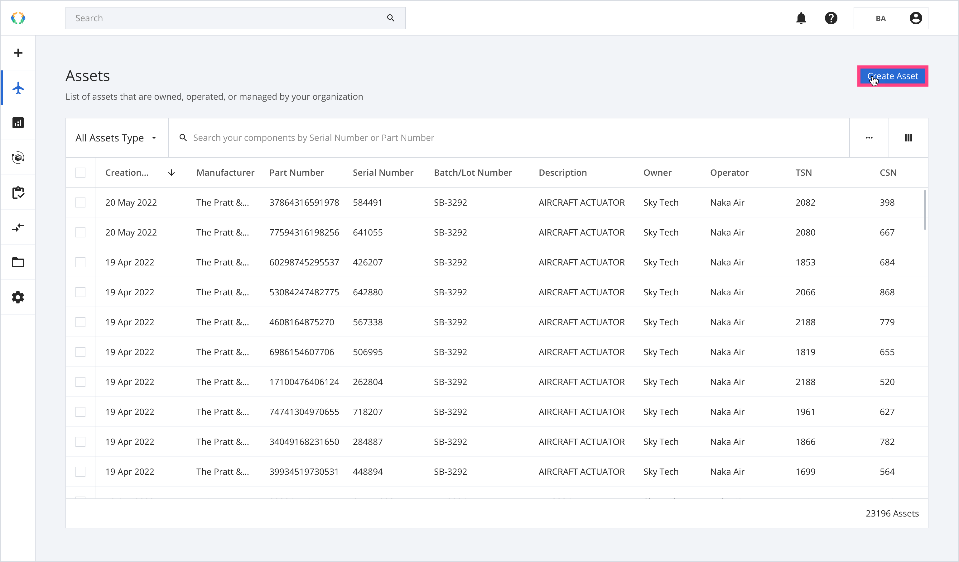Open the transfer arrows sidebar icon

coord(18,227)
